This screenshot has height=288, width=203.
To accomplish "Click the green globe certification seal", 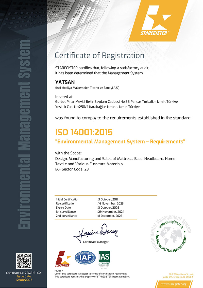I will (170, 234).
